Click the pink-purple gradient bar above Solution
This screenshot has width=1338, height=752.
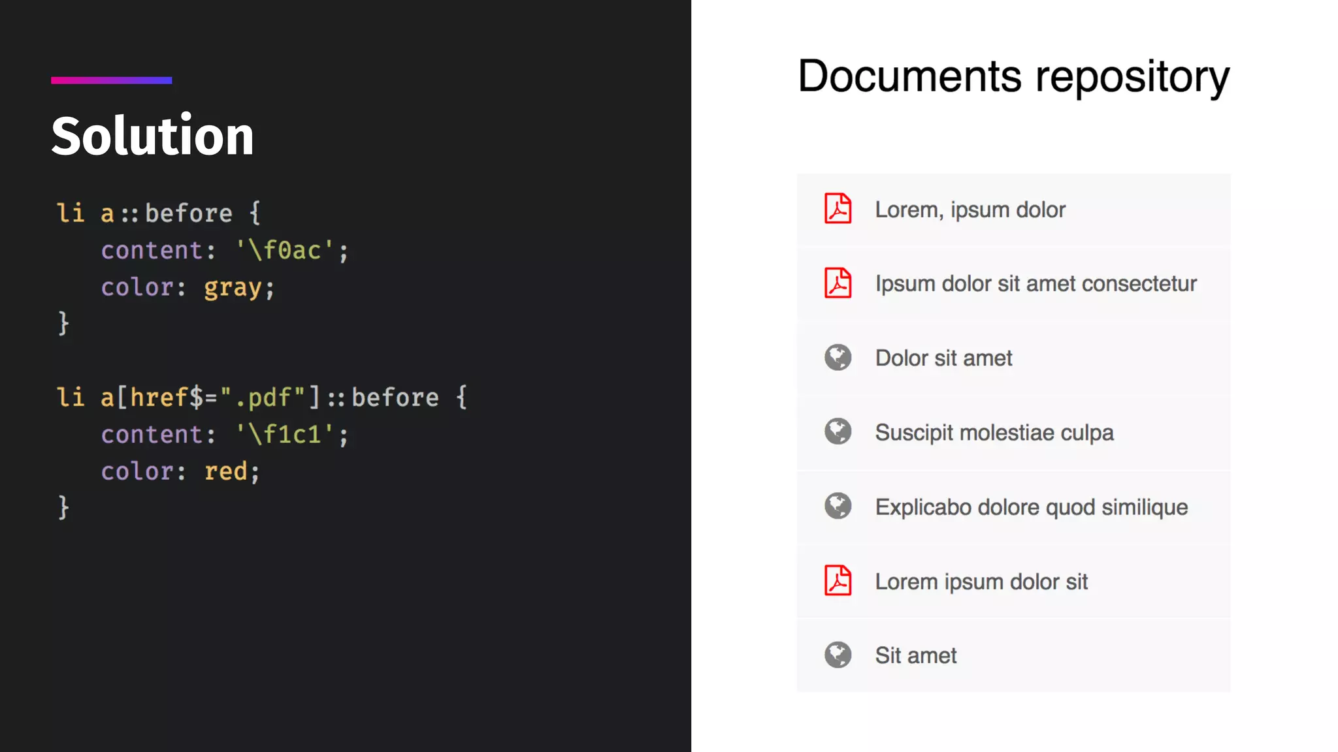point(112,80)
